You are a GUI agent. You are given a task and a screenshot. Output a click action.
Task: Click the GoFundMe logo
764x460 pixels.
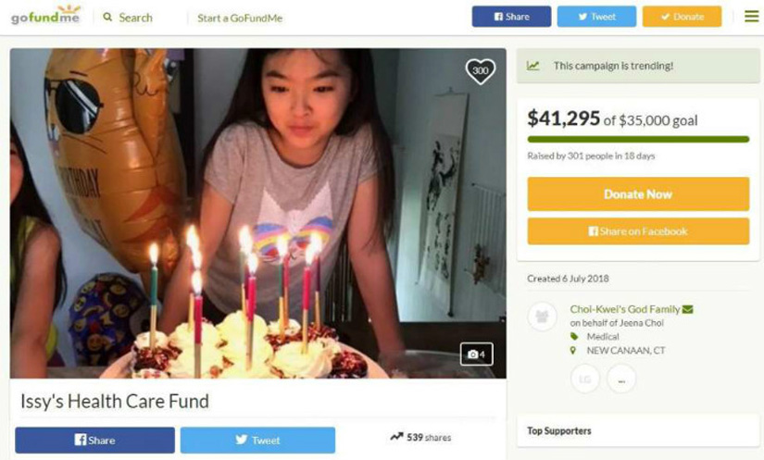point(45,15)
